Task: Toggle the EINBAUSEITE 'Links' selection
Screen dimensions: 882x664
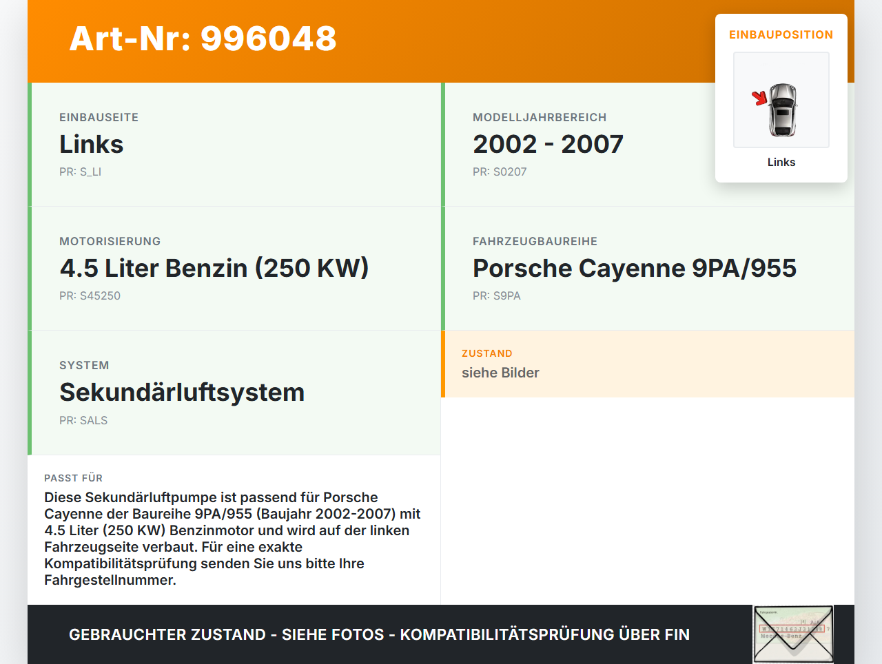Action: [92, 144]
